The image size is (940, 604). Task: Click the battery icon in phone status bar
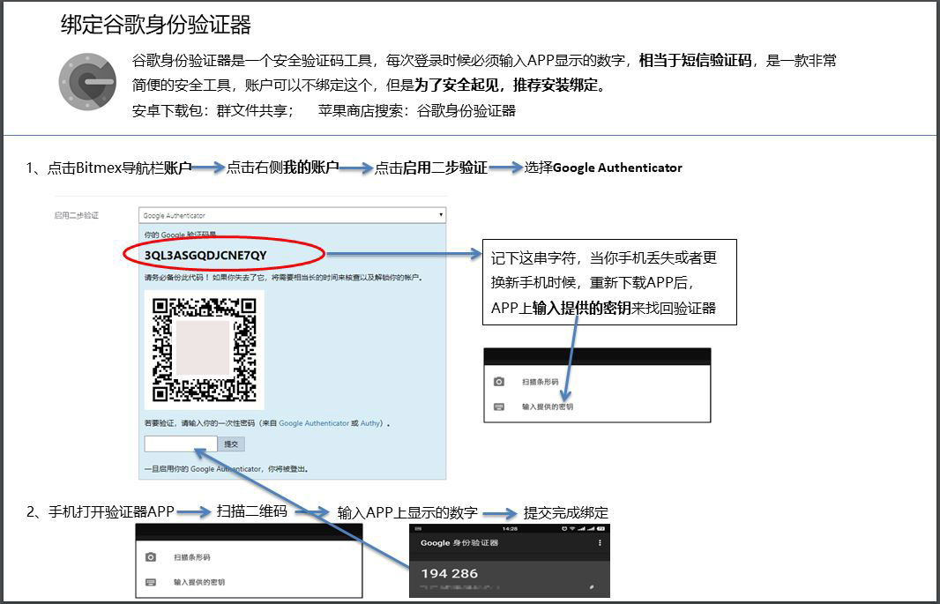click(602, 528)
